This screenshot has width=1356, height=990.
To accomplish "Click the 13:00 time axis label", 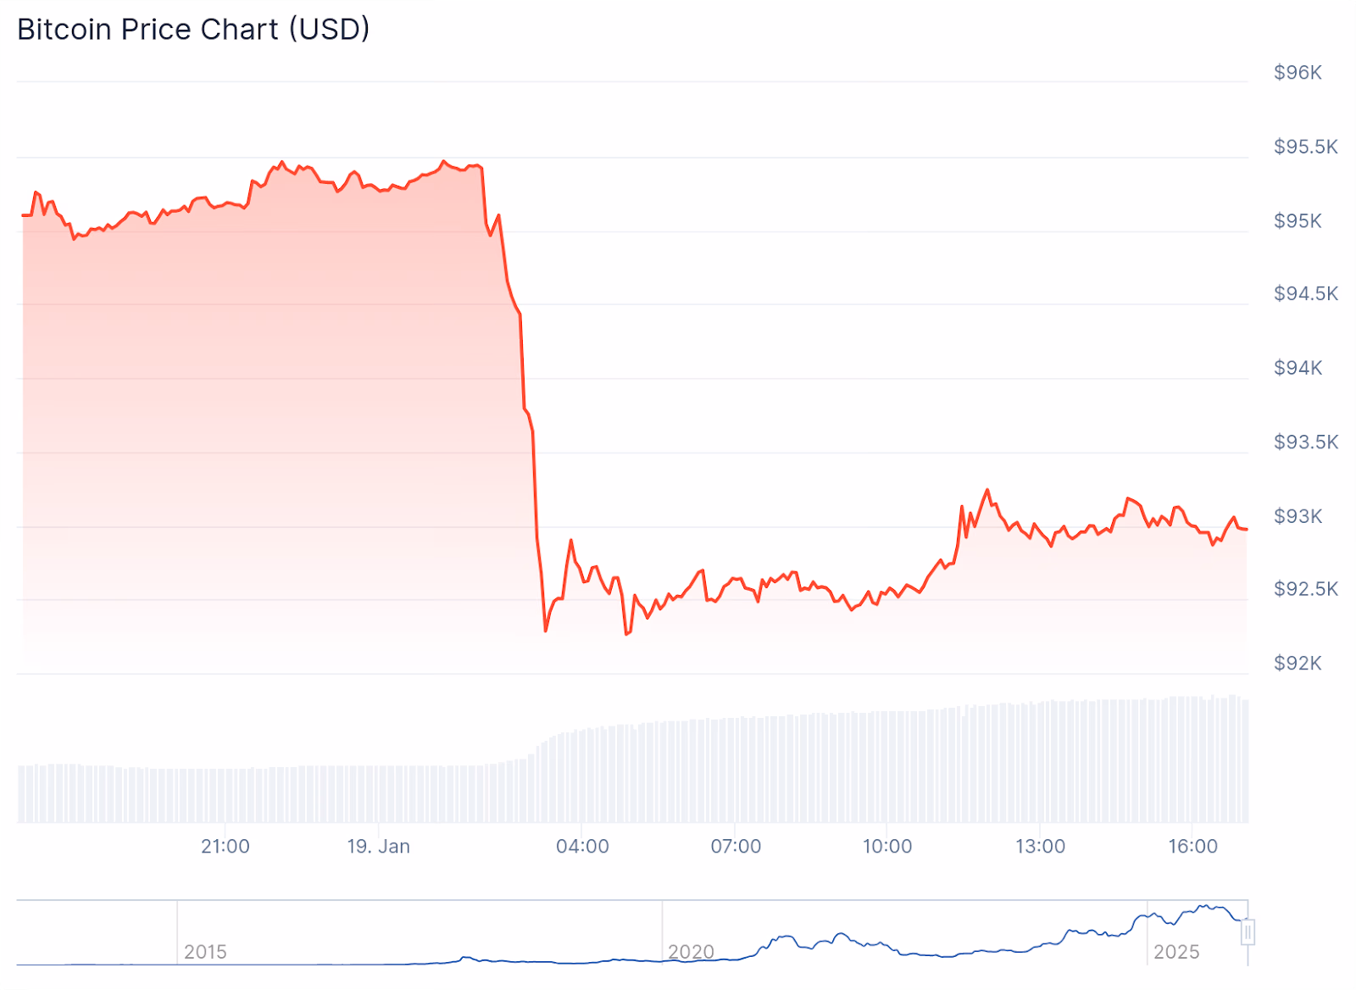I will coord(1040,846).
